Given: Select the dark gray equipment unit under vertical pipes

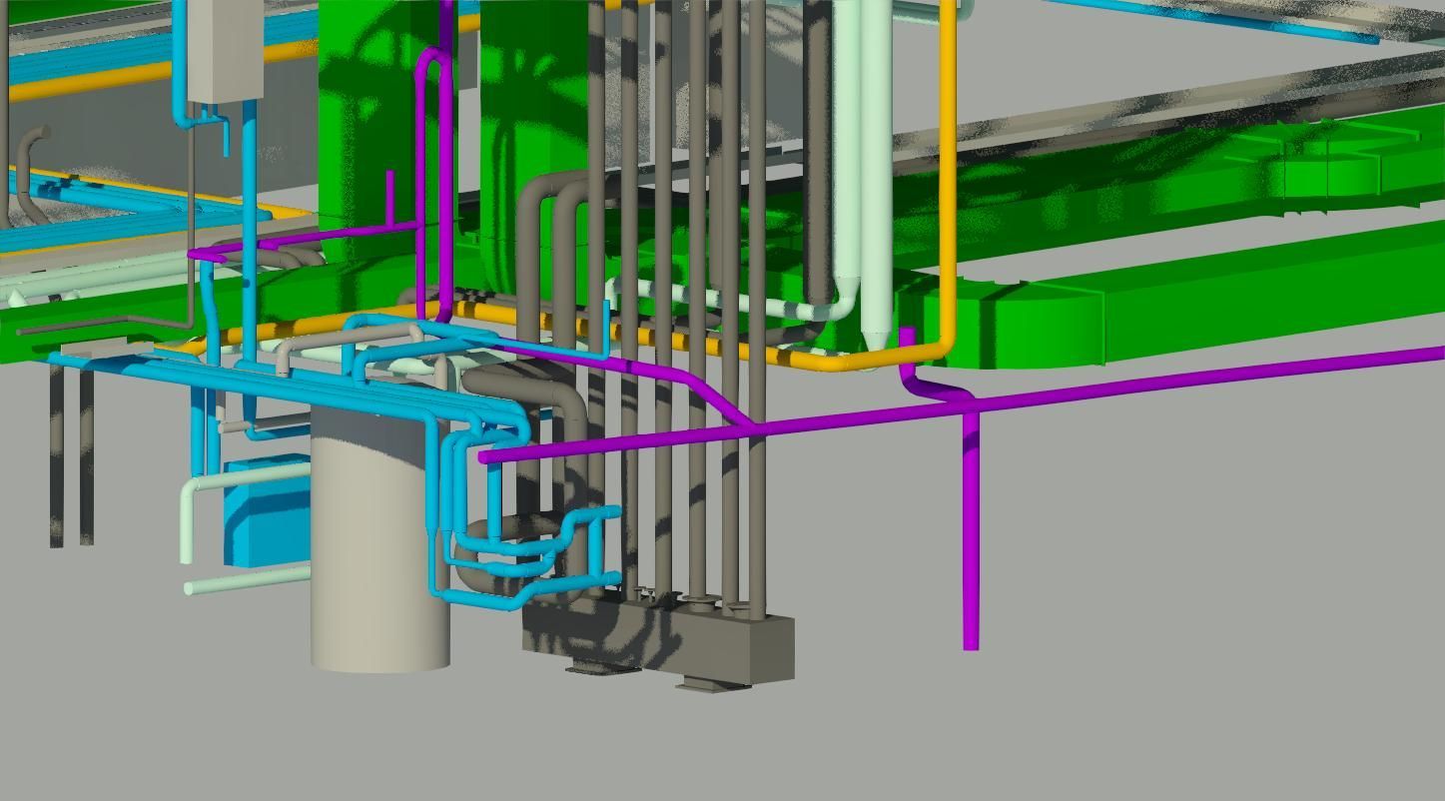Looking at the screenshot, I should tap(658, 643).
